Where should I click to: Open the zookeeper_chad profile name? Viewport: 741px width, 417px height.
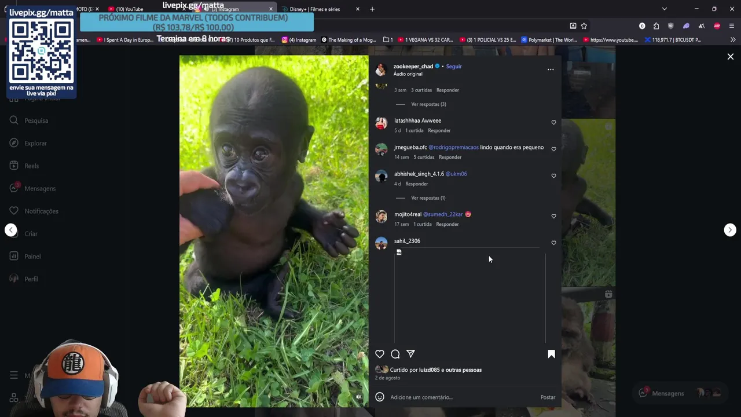click(x=413, y=67)
